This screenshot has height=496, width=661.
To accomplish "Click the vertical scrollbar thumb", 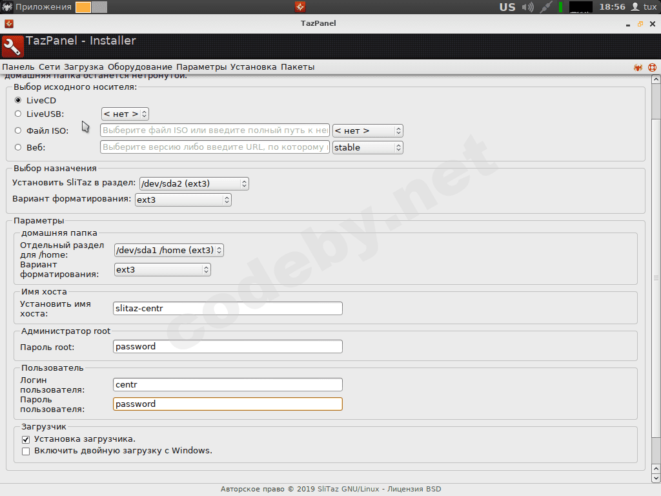I will [x=656, y=278].
